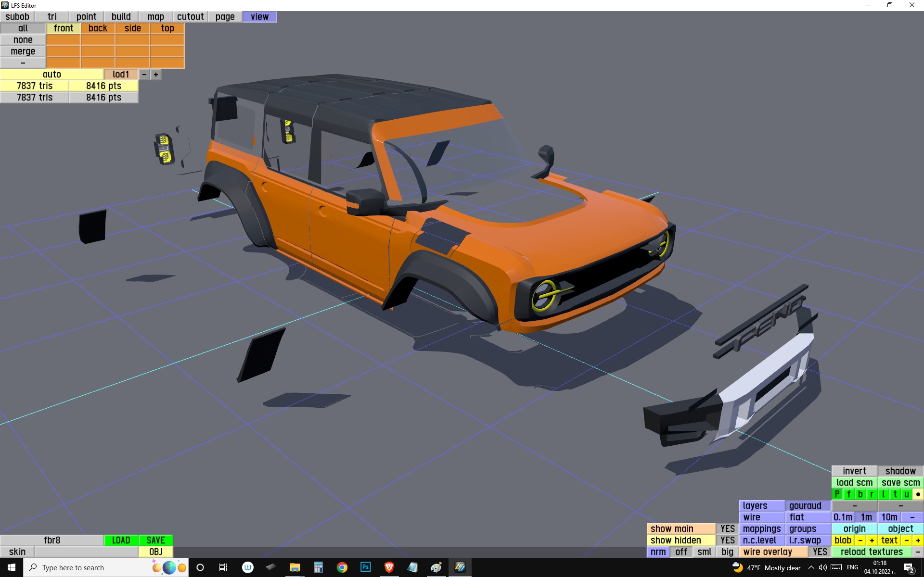Click the SAVE button
The height and width of the screenshot is (577, 924).
pyautogui.click(x=155, y=540)
